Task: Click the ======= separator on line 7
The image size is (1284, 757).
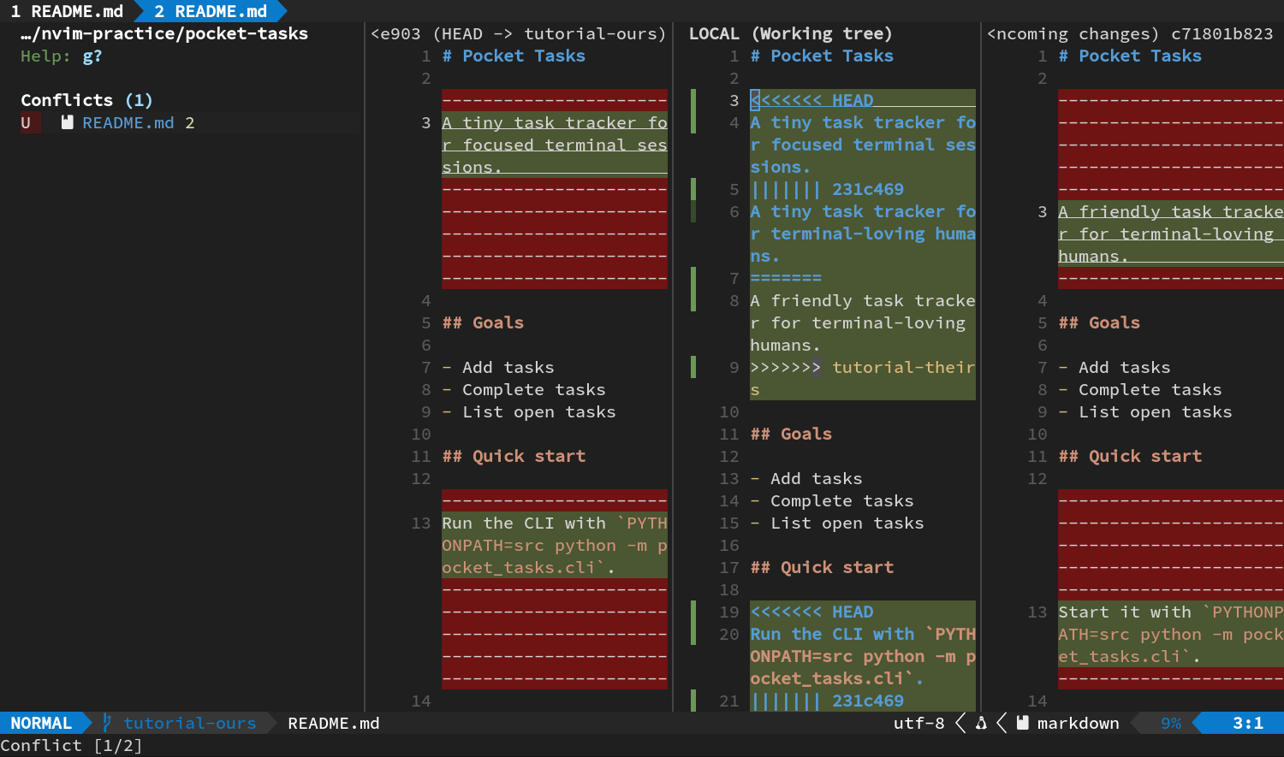Action: (786, 278)
